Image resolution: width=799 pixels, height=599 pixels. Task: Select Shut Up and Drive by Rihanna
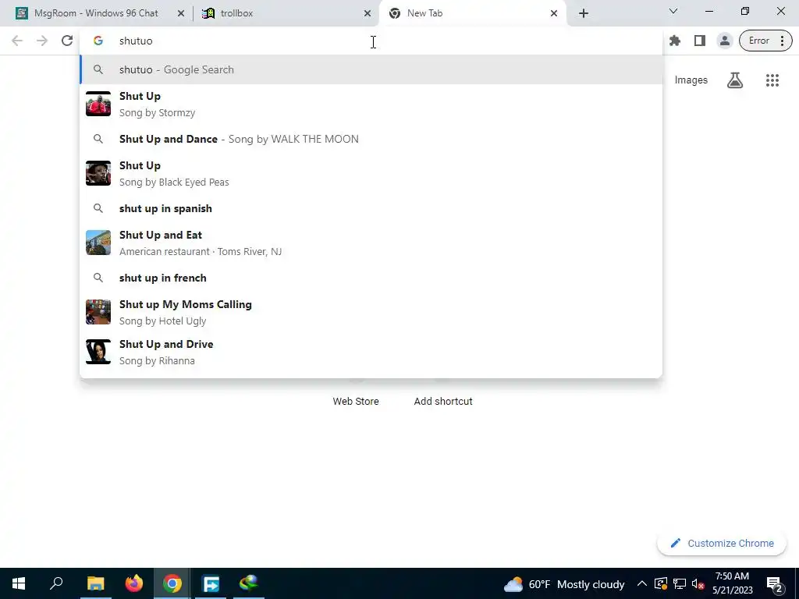(x=371, y=352)
